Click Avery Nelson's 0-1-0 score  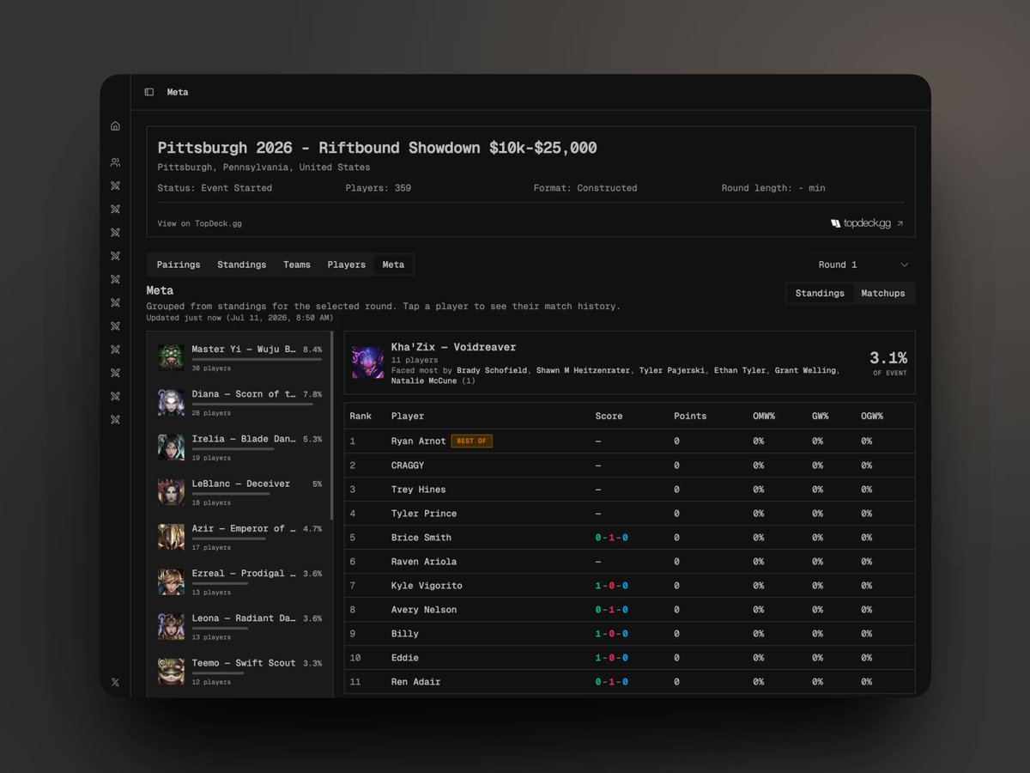(x=612, y=609)
